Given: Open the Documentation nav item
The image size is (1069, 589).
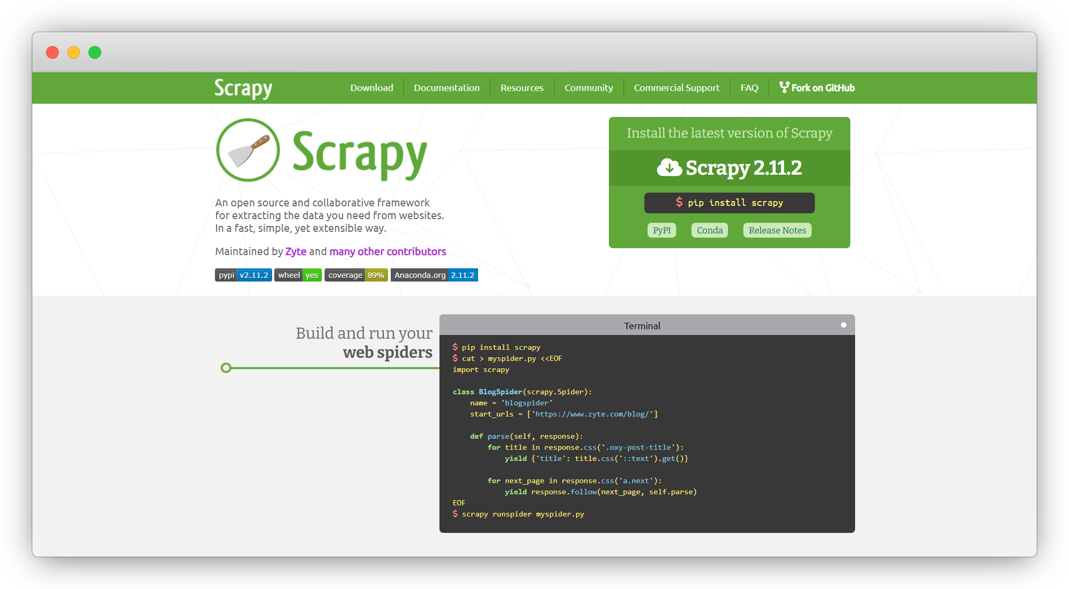Looking at the screenshot, I should [x=447, y=88].
